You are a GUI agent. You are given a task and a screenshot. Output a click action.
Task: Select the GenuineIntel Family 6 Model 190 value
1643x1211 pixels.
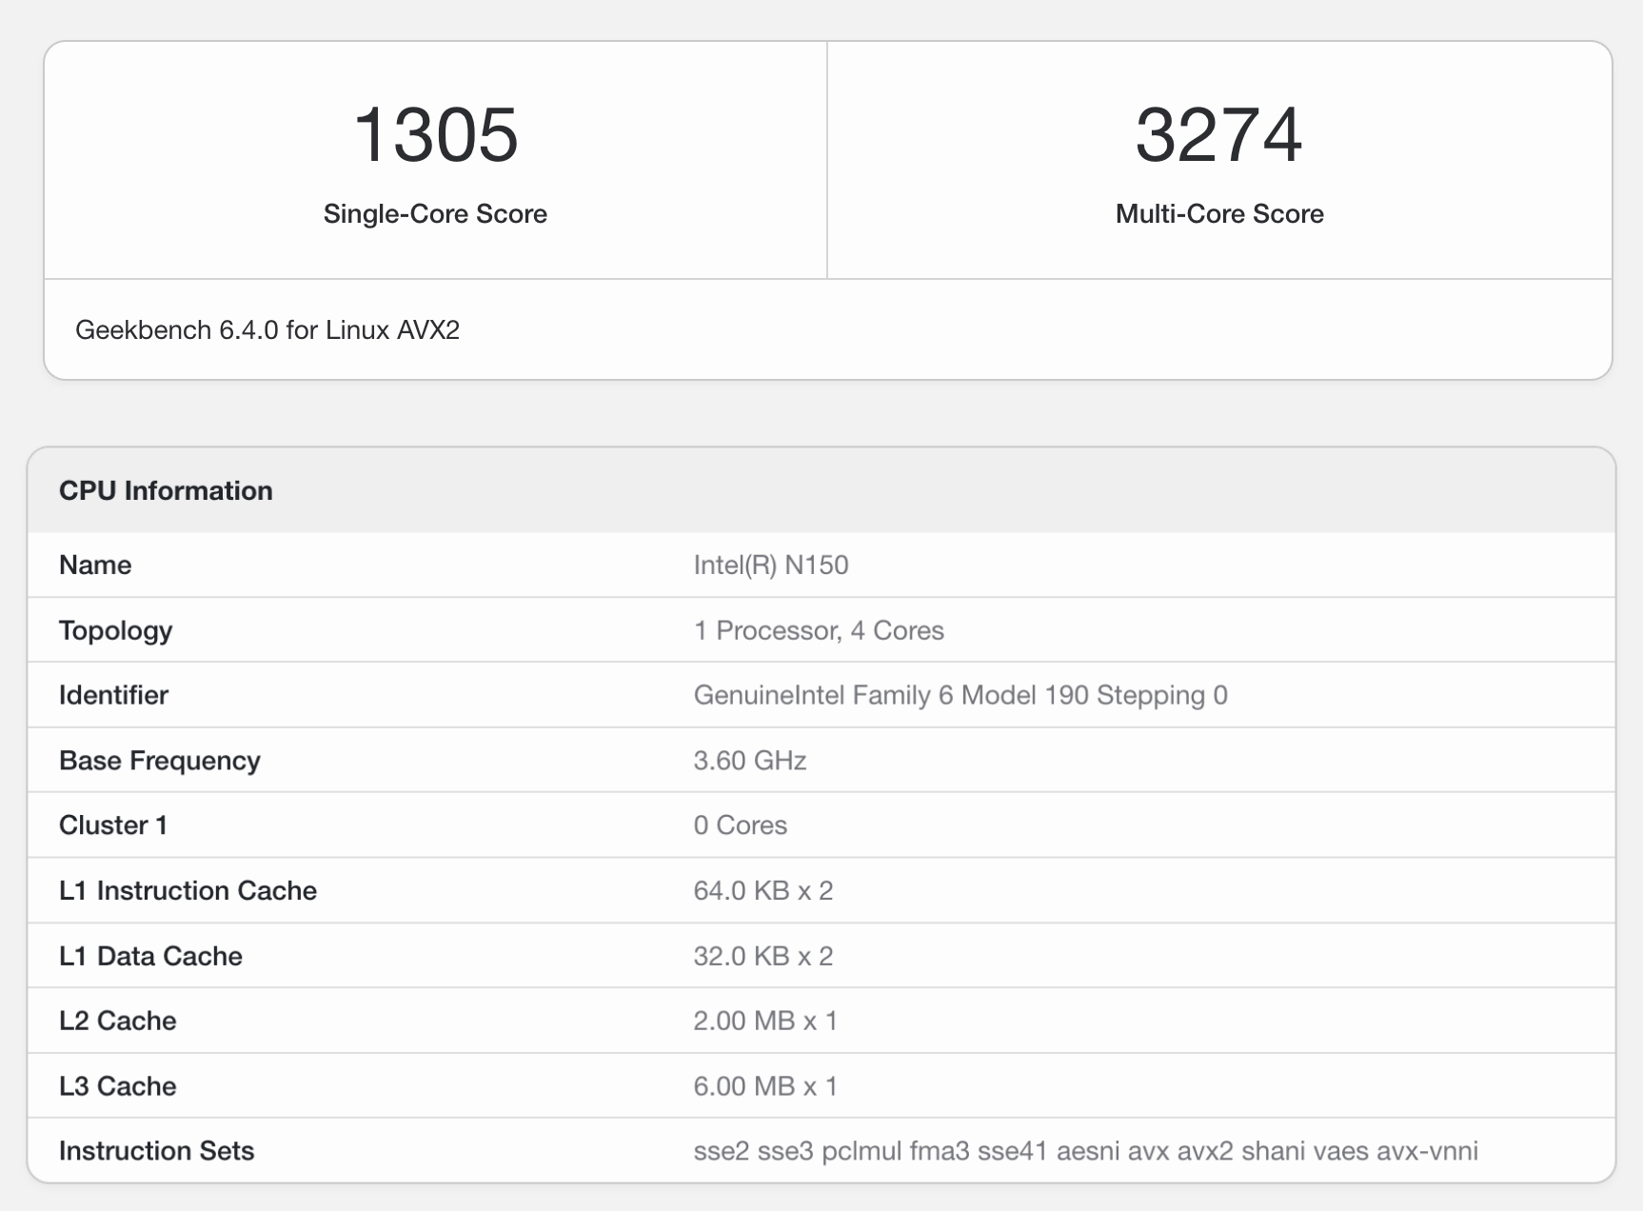[960, 695]
